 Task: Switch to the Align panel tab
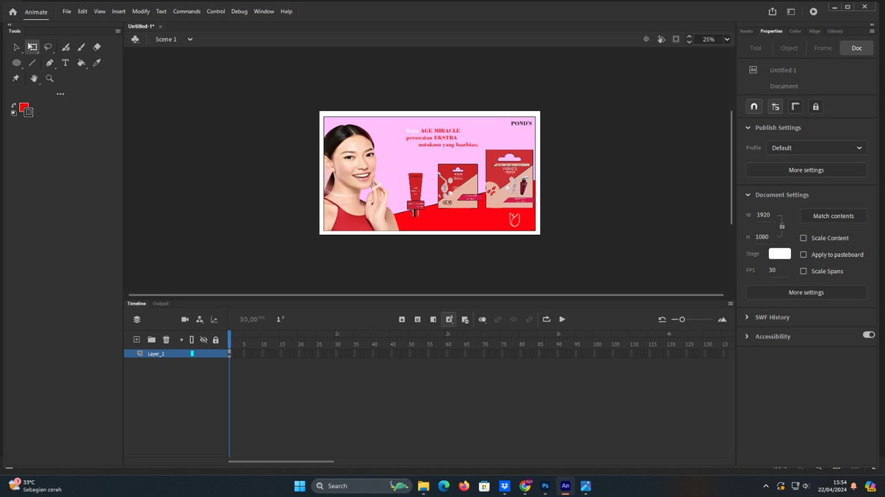click(x=814, y=31)
